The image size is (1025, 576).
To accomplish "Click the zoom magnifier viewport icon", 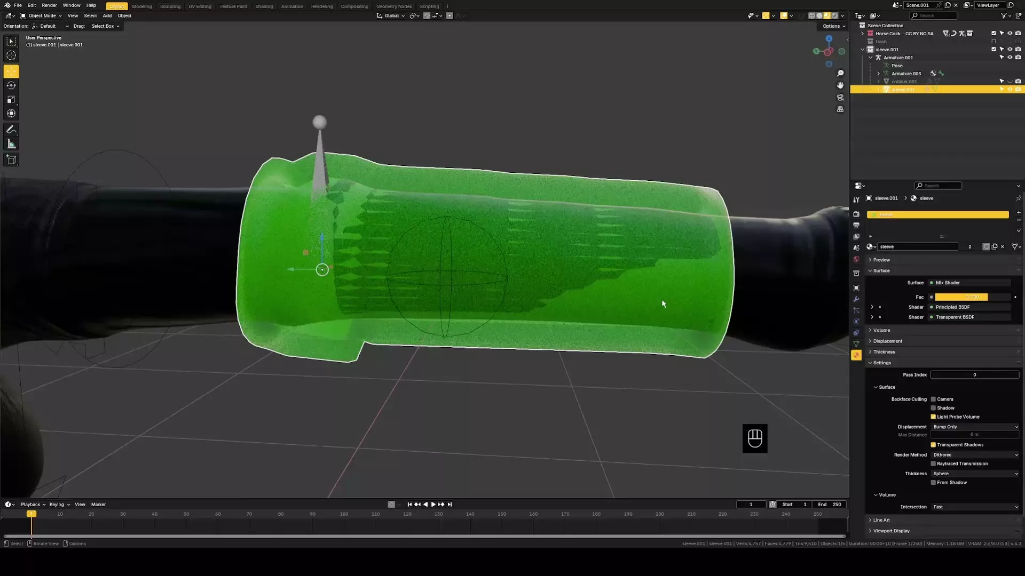I will tap(840, 73).
